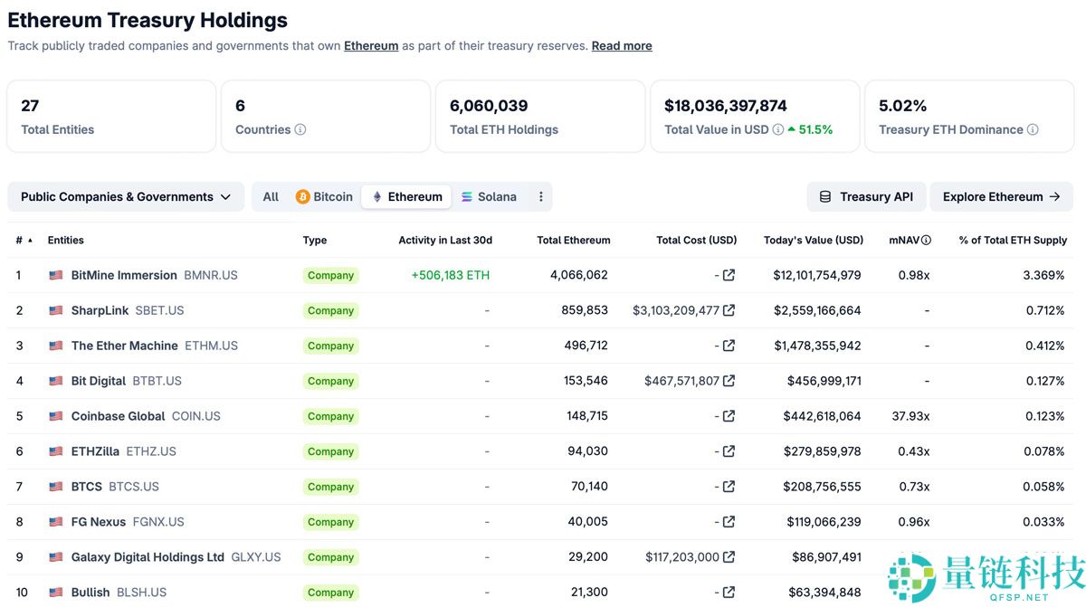Image resolution: width=1086 pixels, height=607 pixels.
Task: Open SharpLink total cost external link icon
Action: (729, 310)
